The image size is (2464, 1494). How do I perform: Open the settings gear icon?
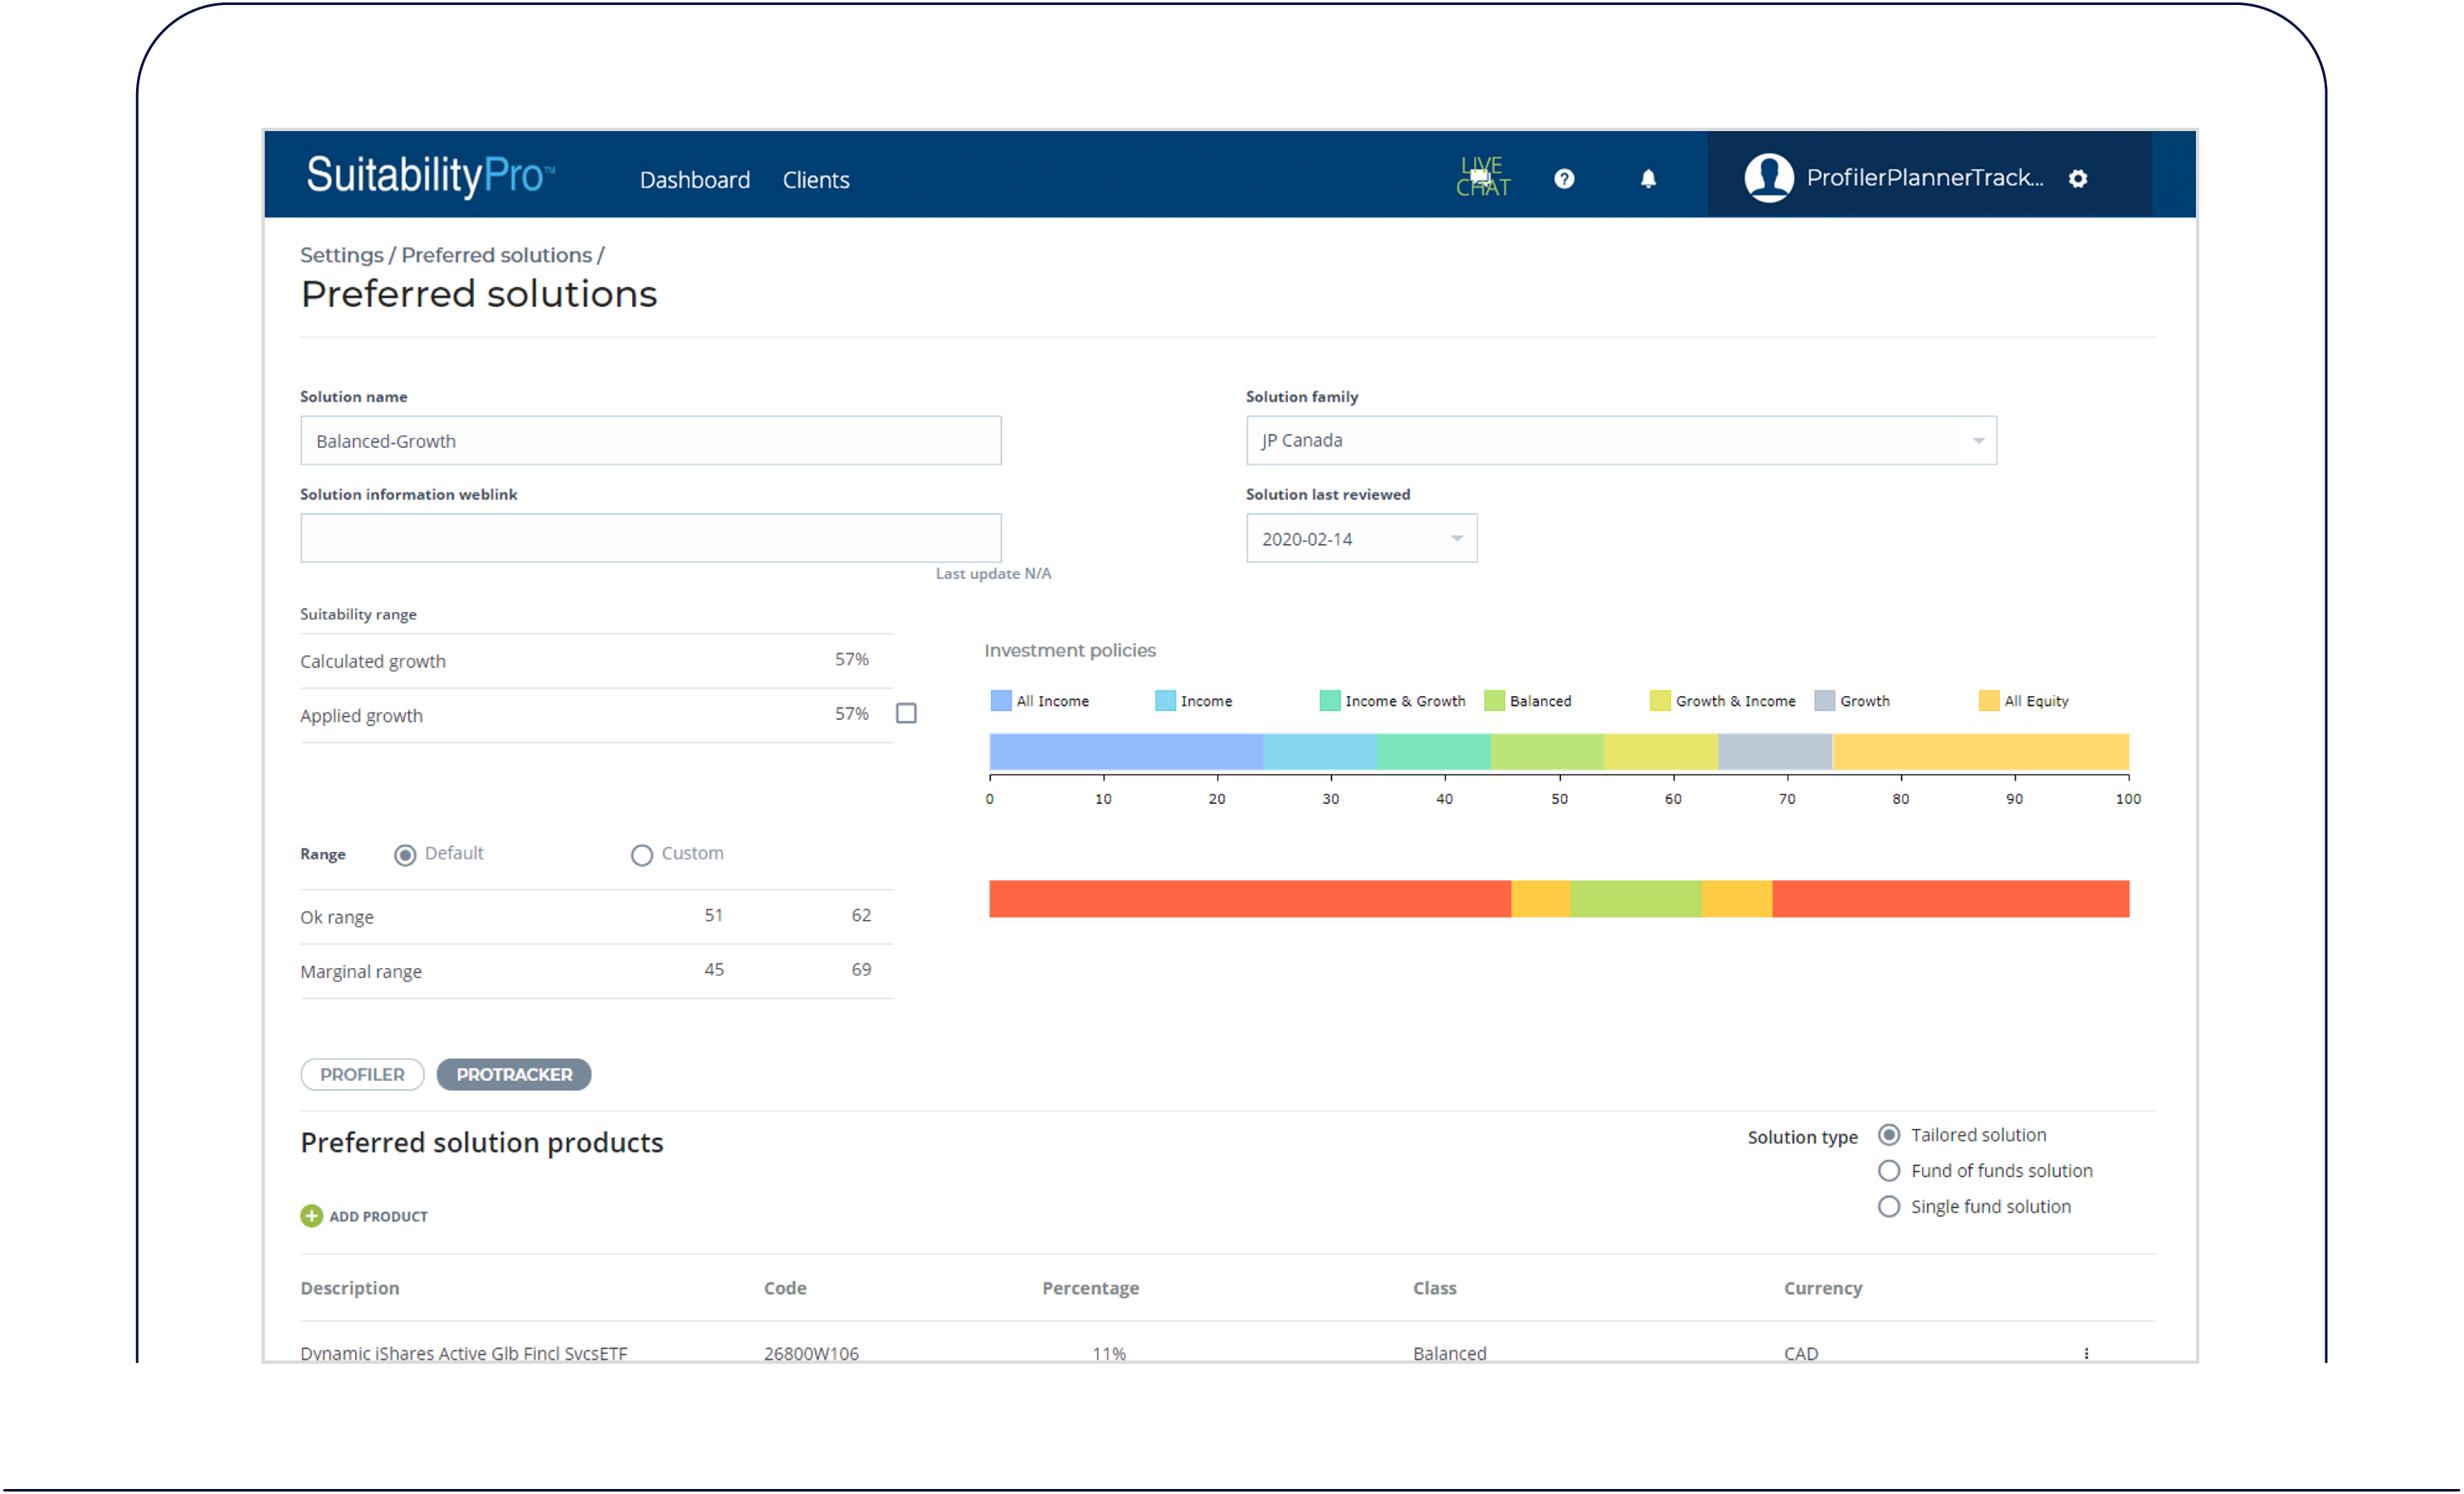pyautogui.click(x=2078, y=179)
